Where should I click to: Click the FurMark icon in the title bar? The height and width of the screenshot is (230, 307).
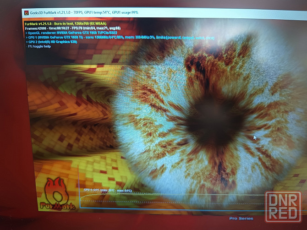pyautogui.click(x=26, y=13)
